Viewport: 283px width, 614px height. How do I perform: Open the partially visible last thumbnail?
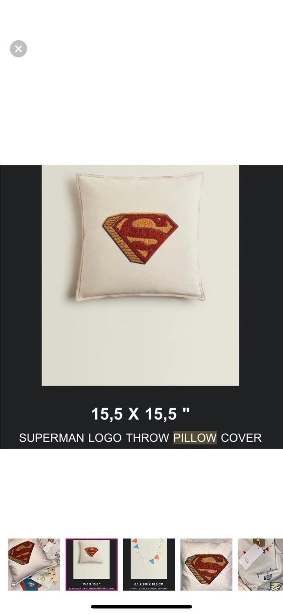(x=260, y=564)
